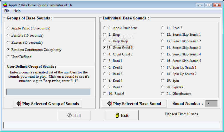
Task: Select sound 14. Search Skip Search 3
Action: pyautogui.click(x=181, y=48)
